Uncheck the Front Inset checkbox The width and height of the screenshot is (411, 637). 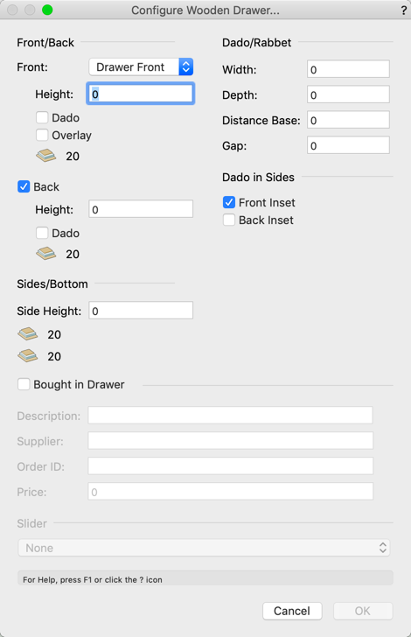(x=229, y=202)
